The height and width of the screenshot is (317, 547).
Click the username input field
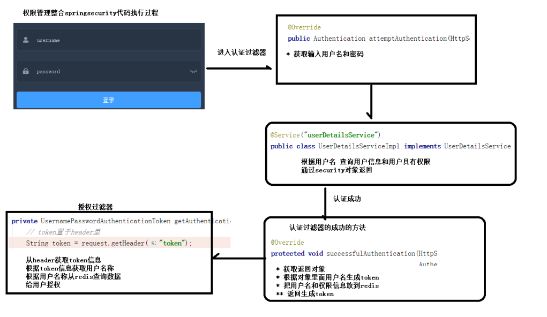point(109,40)
